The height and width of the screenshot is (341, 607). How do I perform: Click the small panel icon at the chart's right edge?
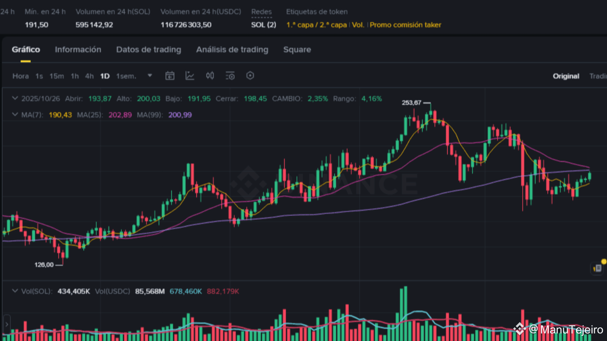click(596, 268)
